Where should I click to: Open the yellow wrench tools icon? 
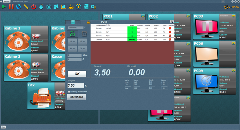point(26,7)
